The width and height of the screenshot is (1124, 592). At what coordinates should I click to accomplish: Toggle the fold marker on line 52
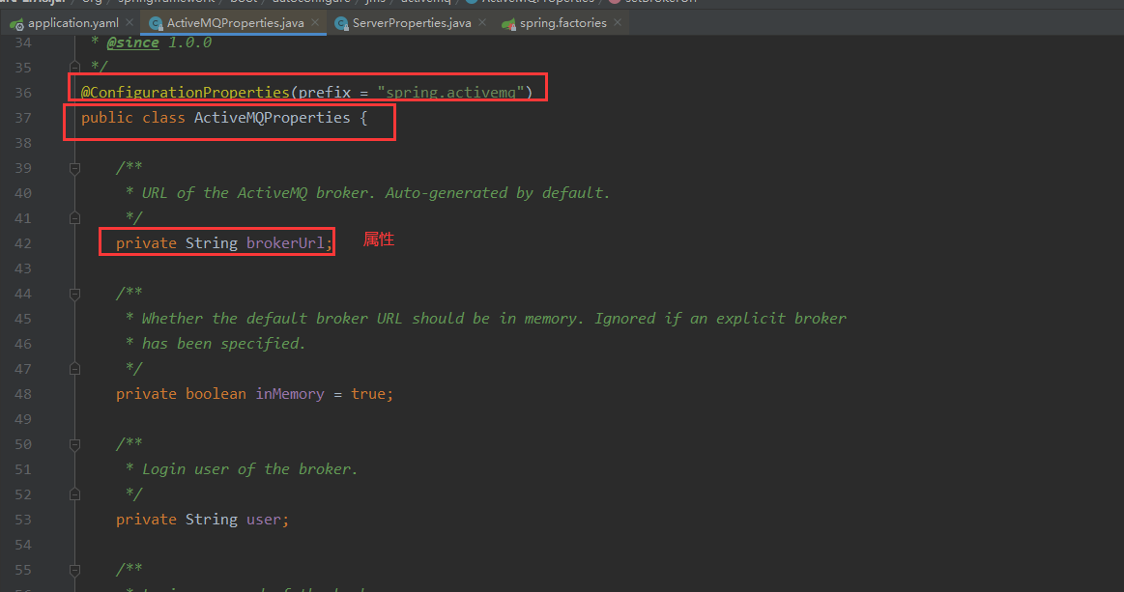tap(74, 494)
